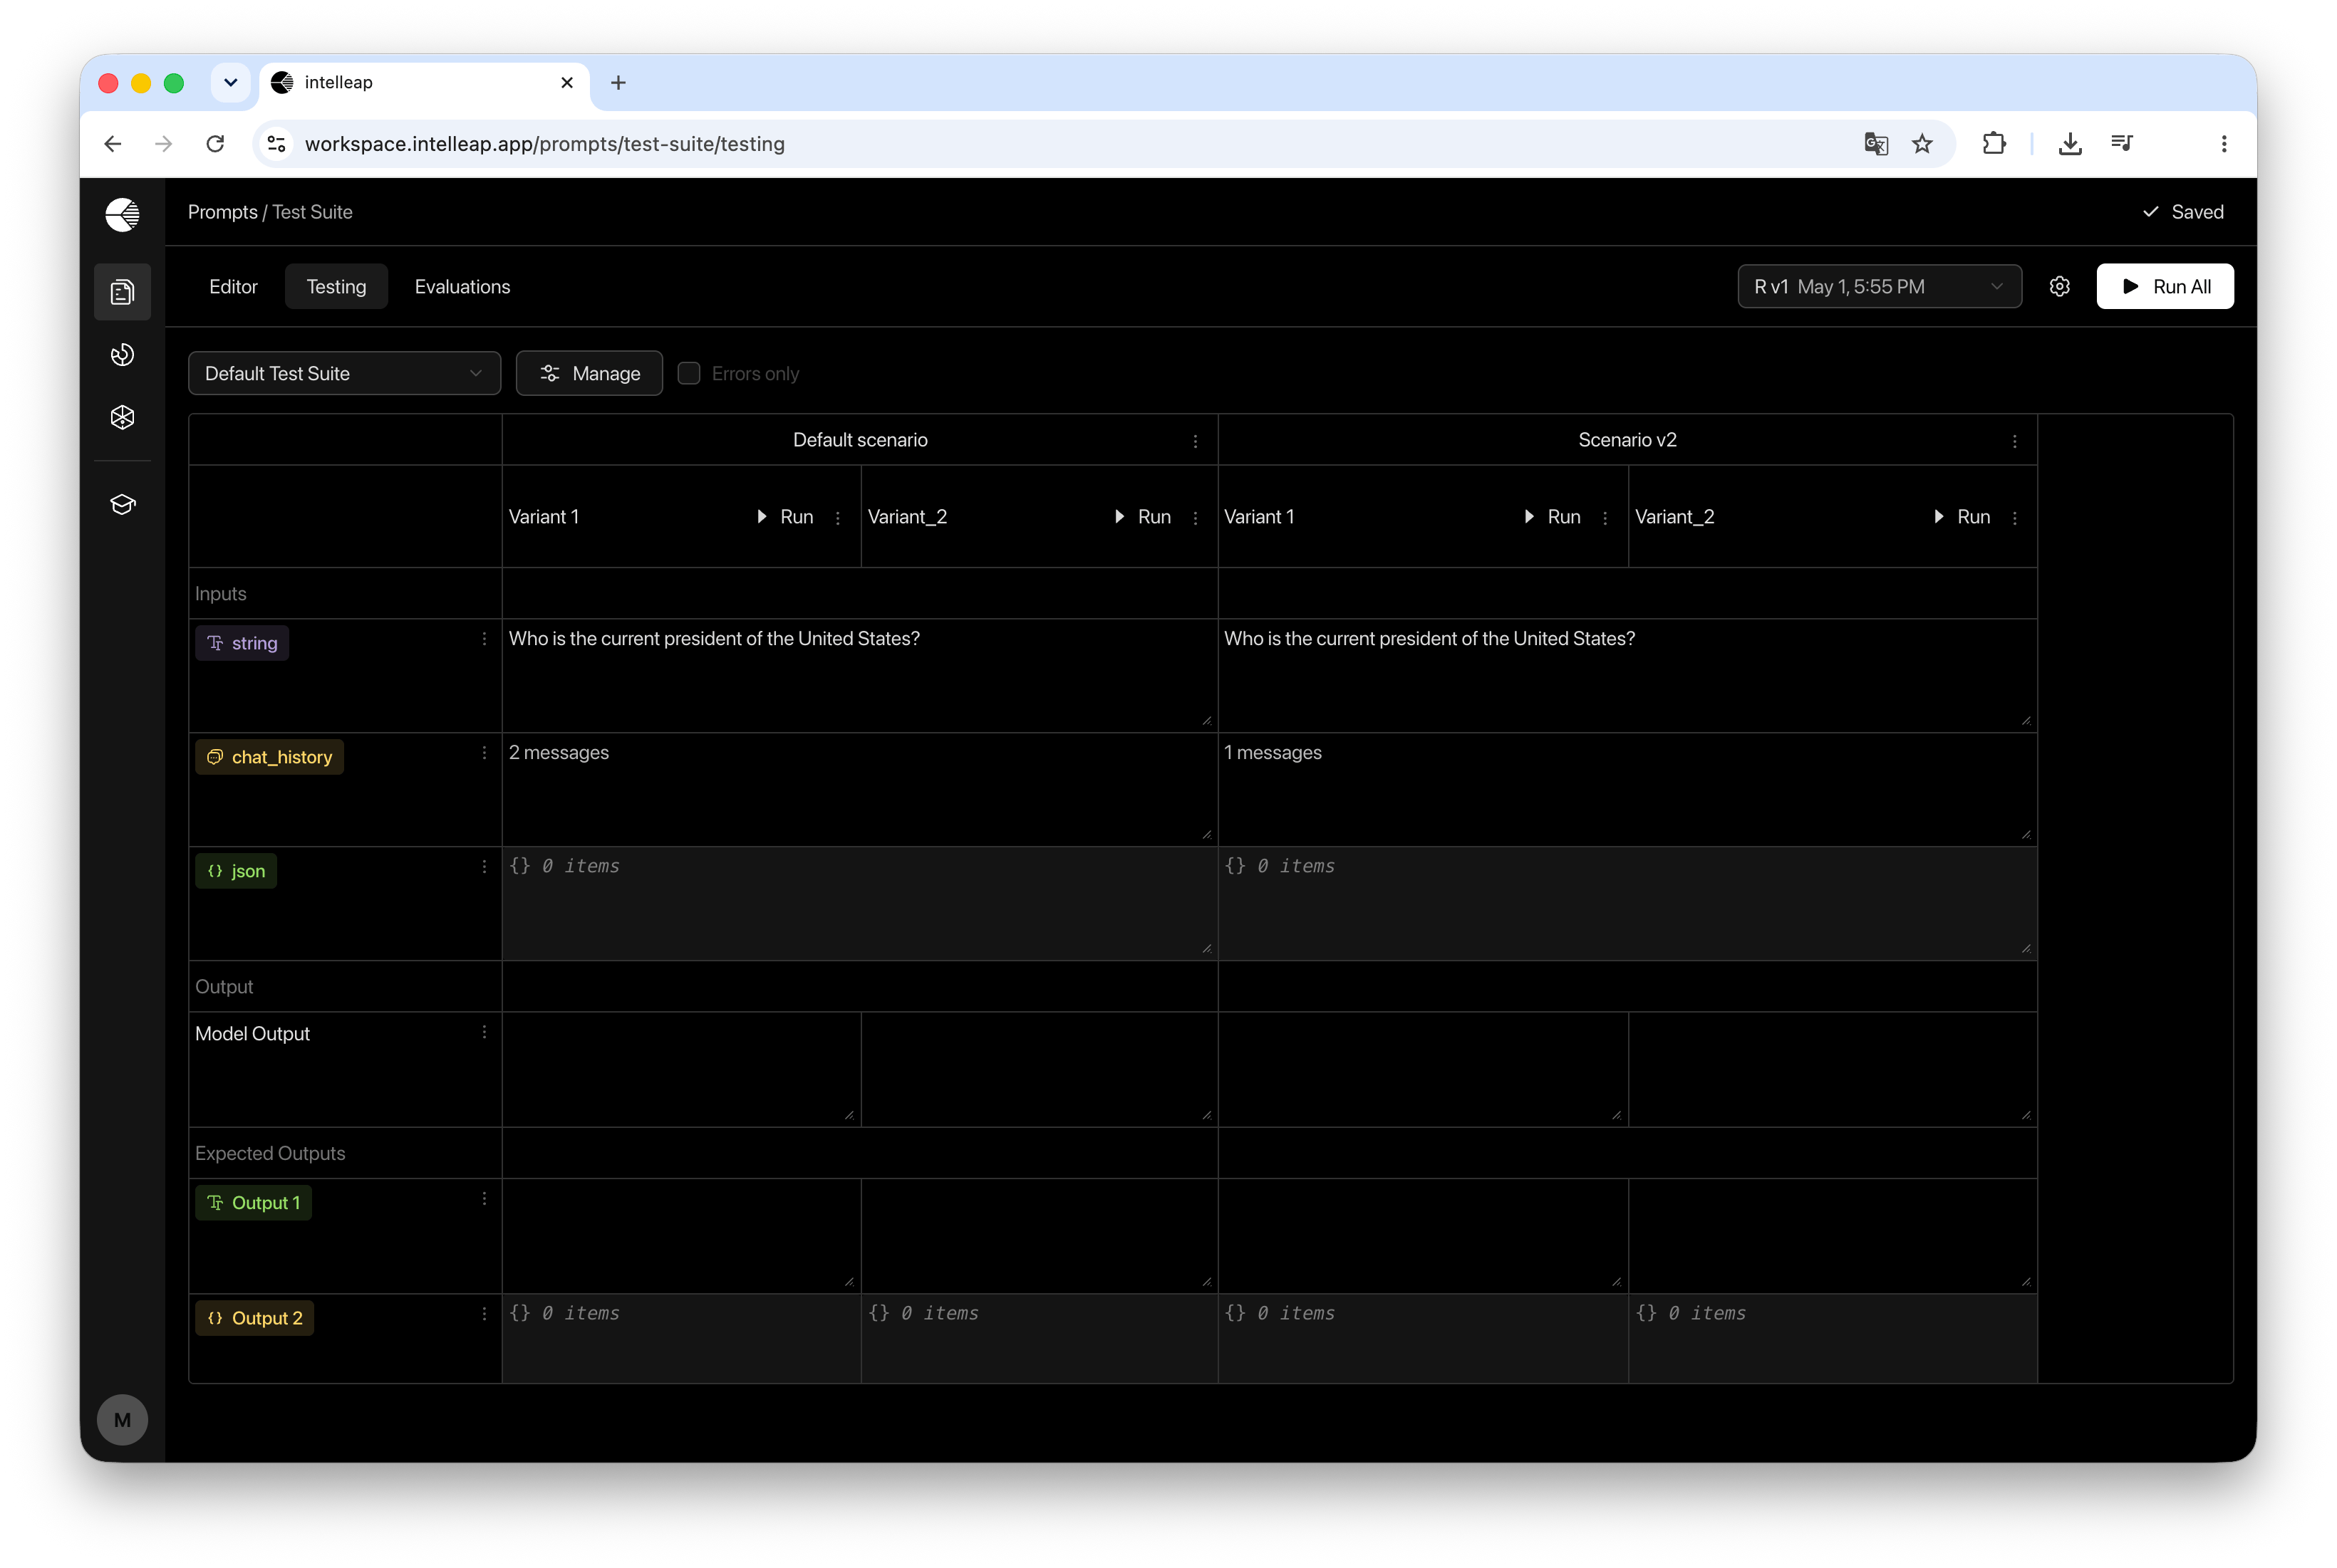Open the json input row menu
This screenshot has width=2337, height=1568.
tap(484, 867)
